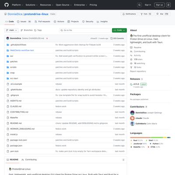Switch to the Issues tab
This screenshot has width=175, height=175.
point(24,21)
